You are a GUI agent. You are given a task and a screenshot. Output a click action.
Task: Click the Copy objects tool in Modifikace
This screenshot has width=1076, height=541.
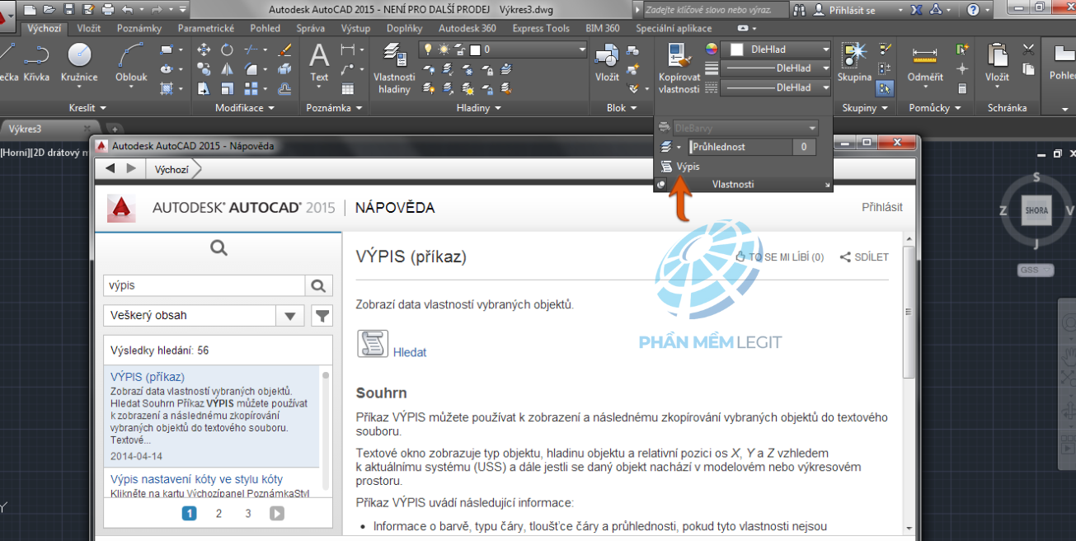tap(204, 69)
